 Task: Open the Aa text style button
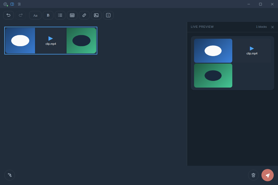[x=35, y=15]
